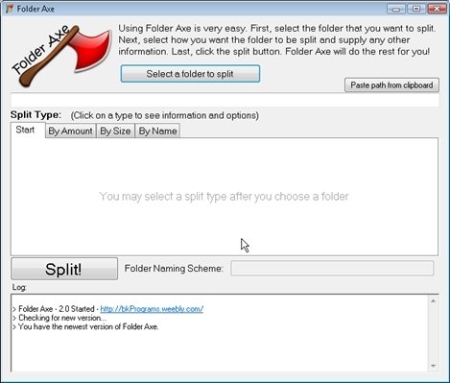This screenshot has height=383, width=450.
Task: Minimize the Folder Axe window
Action: (x=396, y=9)
